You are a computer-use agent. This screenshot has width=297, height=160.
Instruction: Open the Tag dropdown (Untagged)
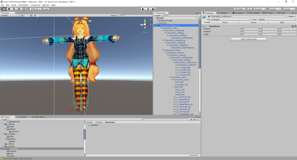coord(231,20)
